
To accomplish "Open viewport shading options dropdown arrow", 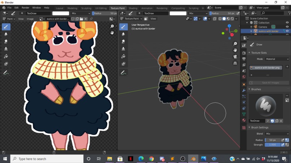I will (236, 19).
